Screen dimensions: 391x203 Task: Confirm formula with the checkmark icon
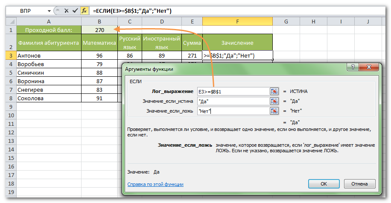pyautogui.click(x=75, y=11)
